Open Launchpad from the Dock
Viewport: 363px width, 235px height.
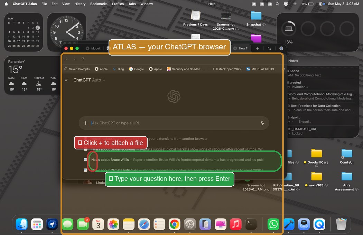pos(37,224)
